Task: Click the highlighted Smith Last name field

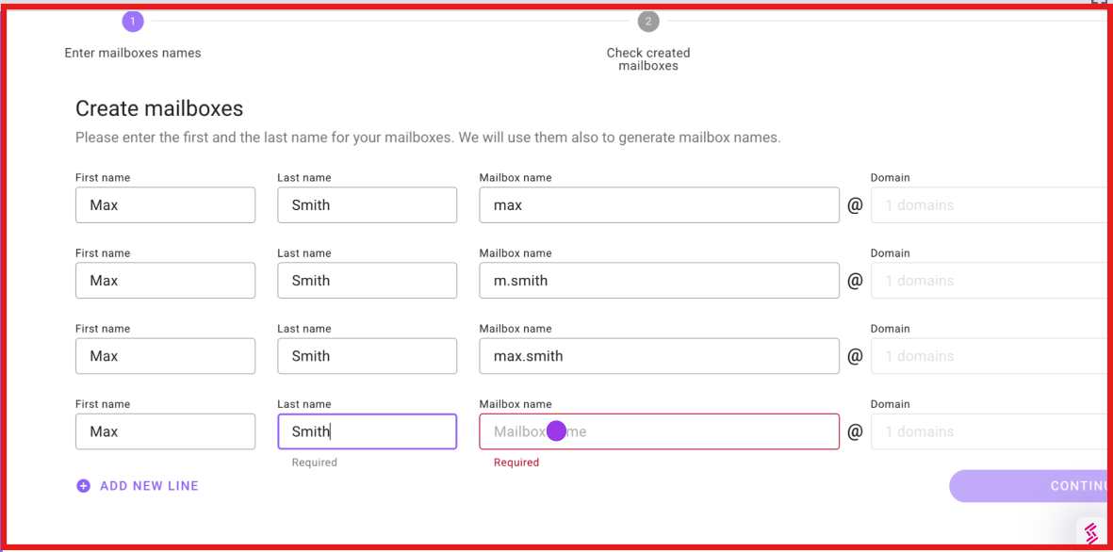Action: pos(368,430)
